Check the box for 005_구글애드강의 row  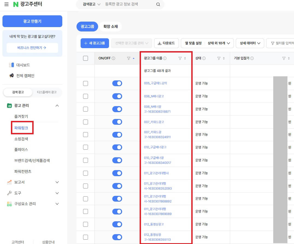(x=86, y=83)
